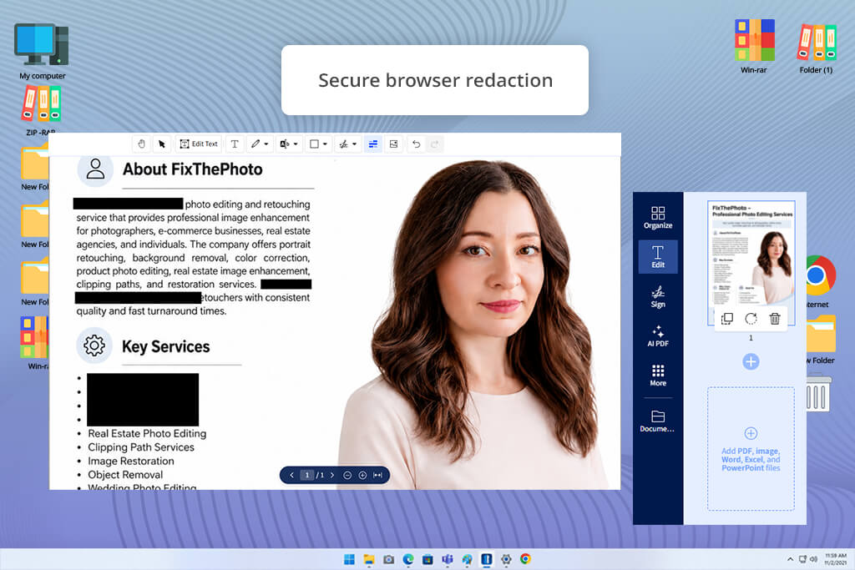Open File Explorer from the taskbar
Screen dimensions: 855x570
point(369,559)
